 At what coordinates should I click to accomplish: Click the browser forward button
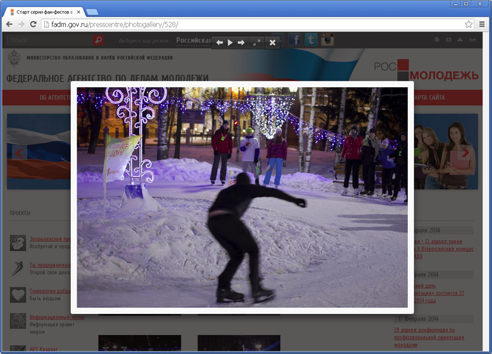coord(21,24)
